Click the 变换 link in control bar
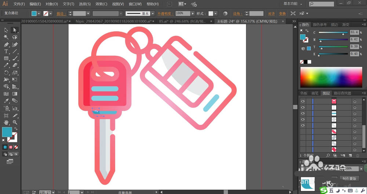Image resolution: width=367 pixels, height=194 pixels. click(x=282, y=14)
